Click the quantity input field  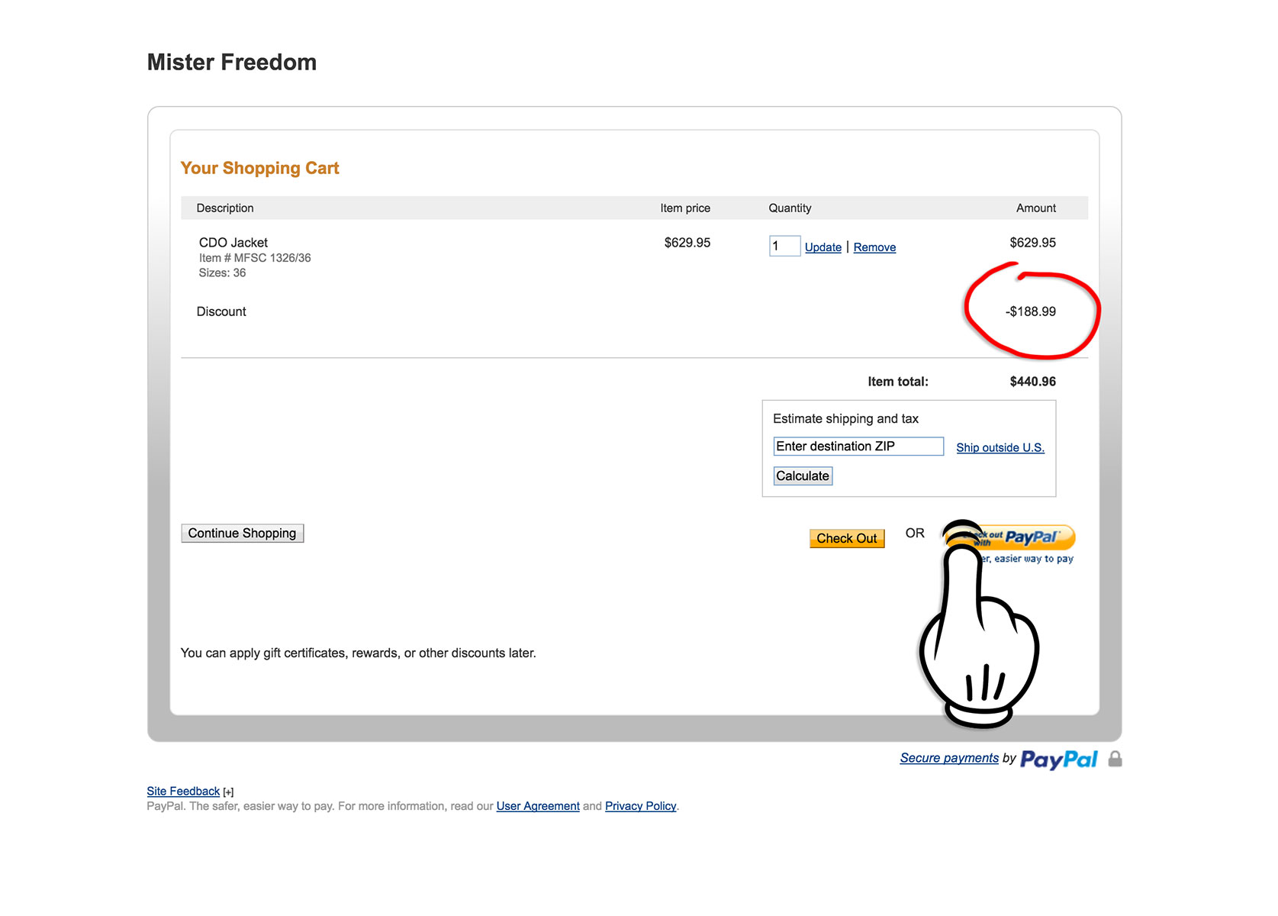point(784,246)
